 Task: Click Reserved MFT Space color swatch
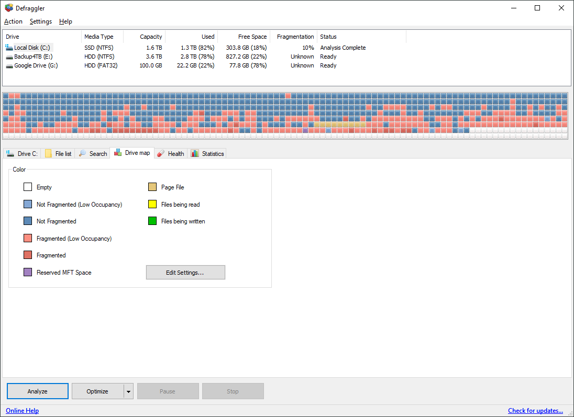(28, 272)
